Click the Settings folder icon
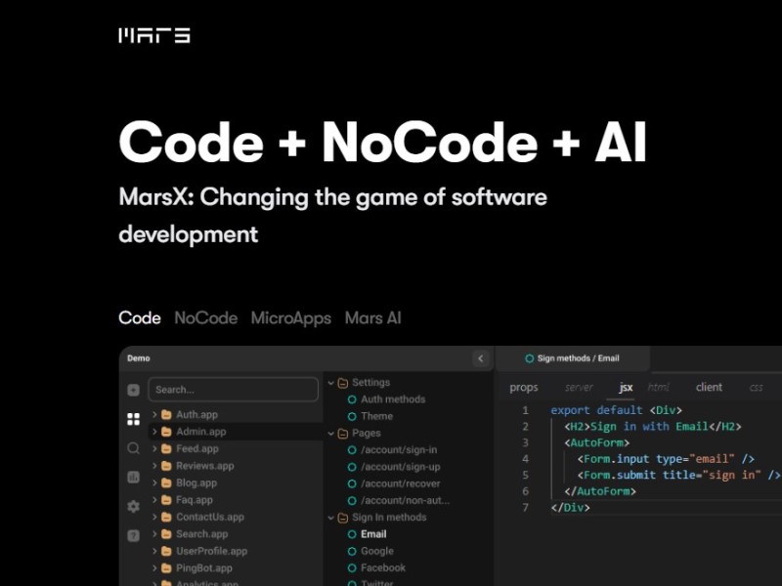 (x=343, y=383)
